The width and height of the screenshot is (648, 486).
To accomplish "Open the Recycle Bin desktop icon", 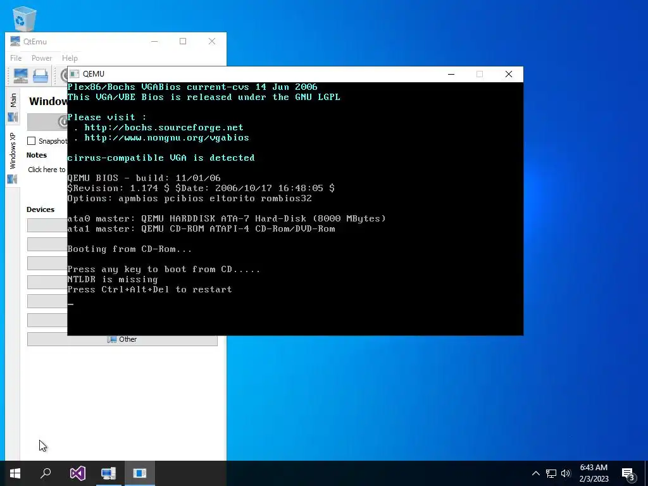I will (24, 18).
